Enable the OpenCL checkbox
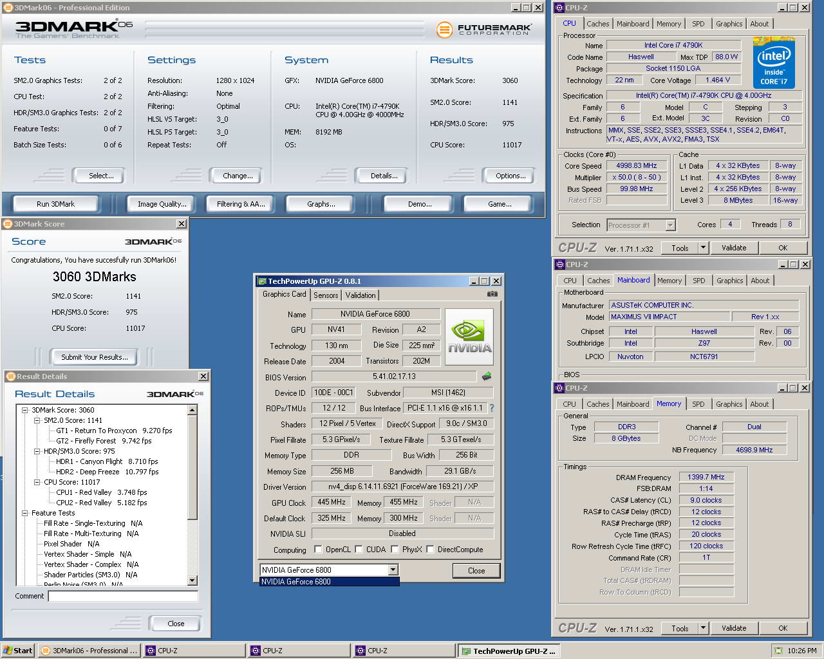This screenshot has height=659, width=824. [318, 550]
